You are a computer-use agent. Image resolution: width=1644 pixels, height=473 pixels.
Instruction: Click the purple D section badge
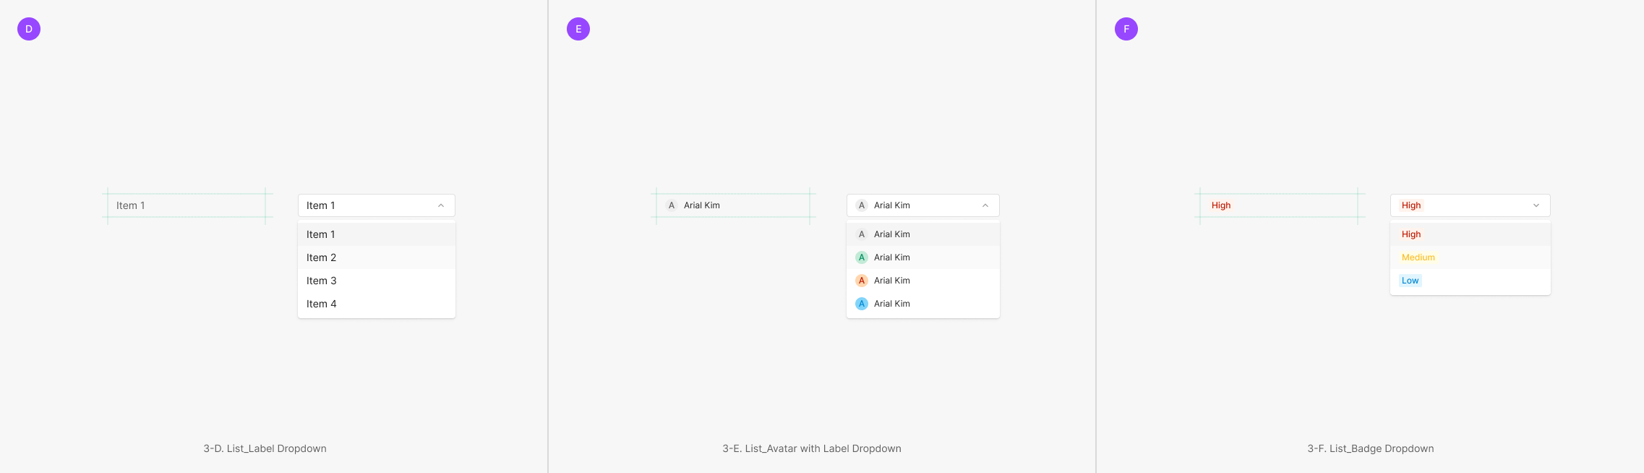coord(29,29)
